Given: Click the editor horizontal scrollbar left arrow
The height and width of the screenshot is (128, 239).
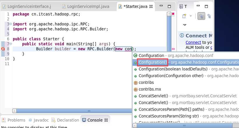Looking at the screenshot, I should point(15,111).
